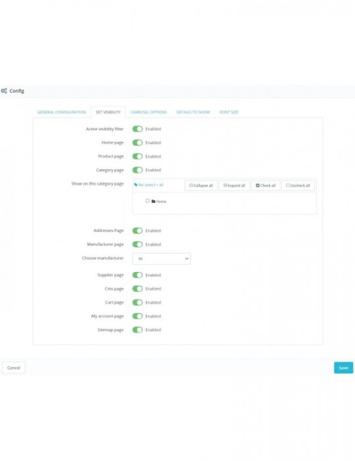
Task: Click the Expand all button
Action: 234,186
